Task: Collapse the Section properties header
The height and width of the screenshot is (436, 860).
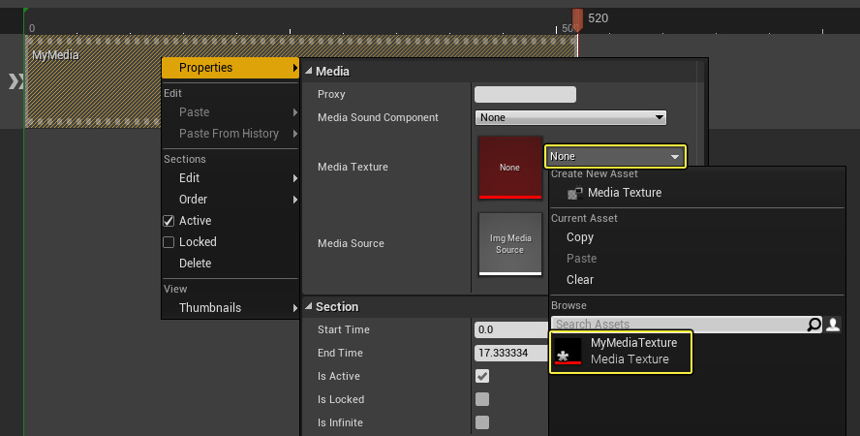Action: [x=309, y=307]
